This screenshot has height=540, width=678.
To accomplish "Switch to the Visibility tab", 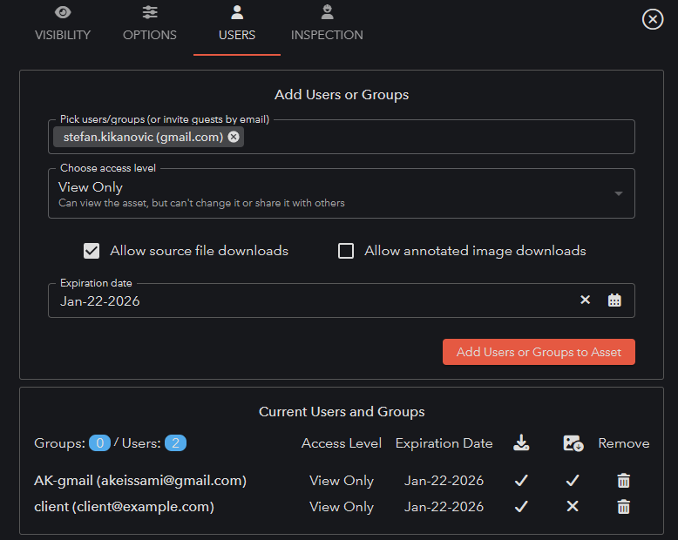I will [x=63, y=24].
